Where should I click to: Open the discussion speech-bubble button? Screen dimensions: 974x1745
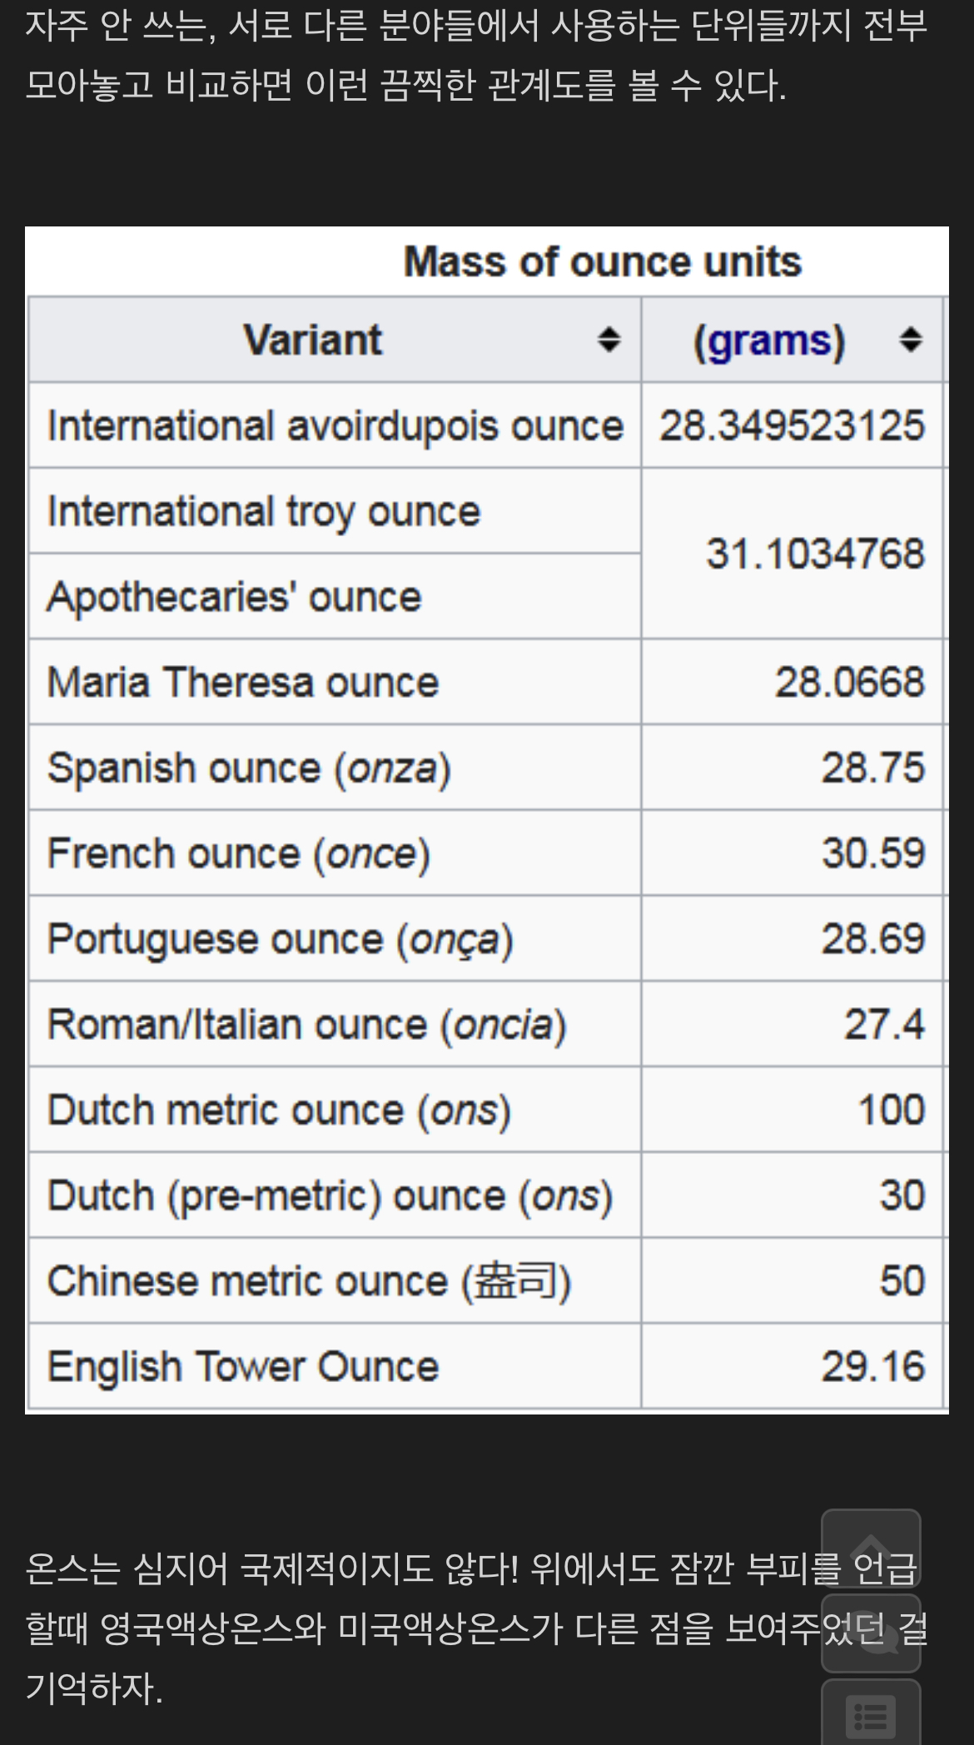tap(871, 1634)
